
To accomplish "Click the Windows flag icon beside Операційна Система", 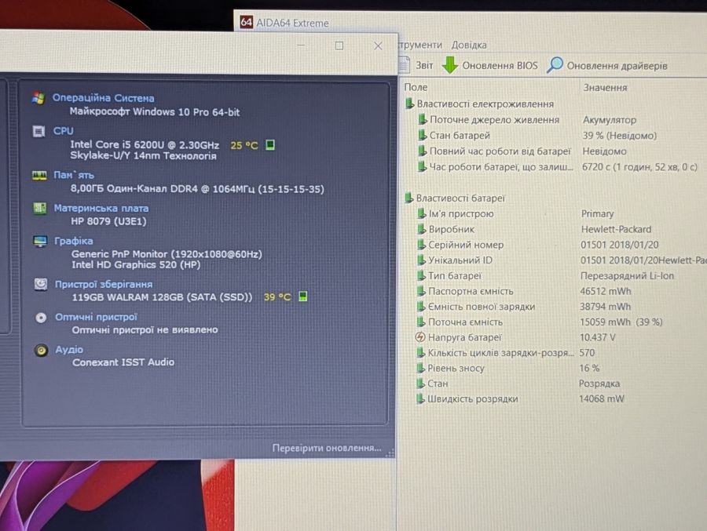I will coord(38,98).
